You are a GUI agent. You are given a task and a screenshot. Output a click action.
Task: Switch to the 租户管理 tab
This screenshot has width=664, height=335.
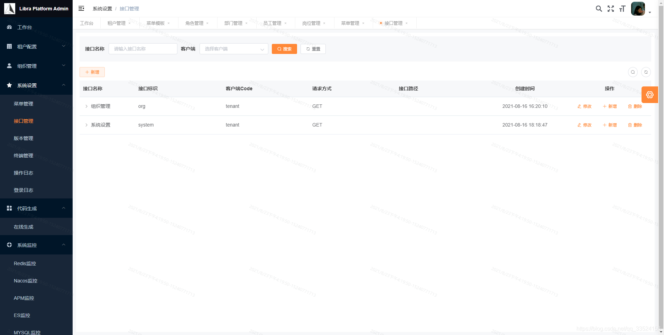(x=117, y=23)
